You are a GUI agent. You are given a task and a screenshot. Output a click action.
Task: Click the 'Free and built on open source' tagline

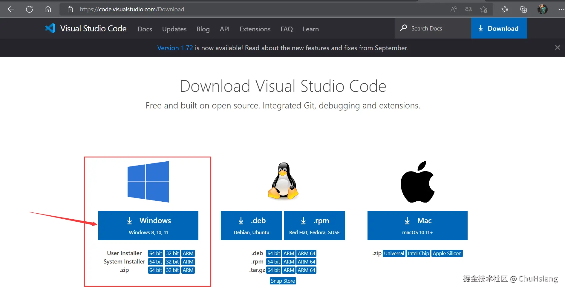pyautogui.click(x=283, y=105)
